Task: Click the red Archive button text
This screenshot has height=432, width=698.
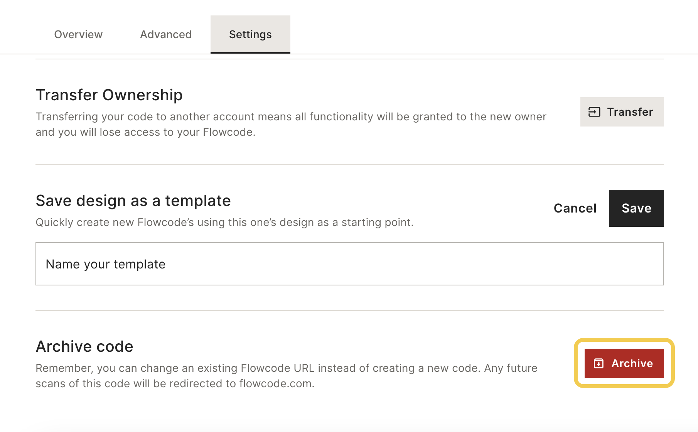Action: pyautogui.click(x=632, y=363)
